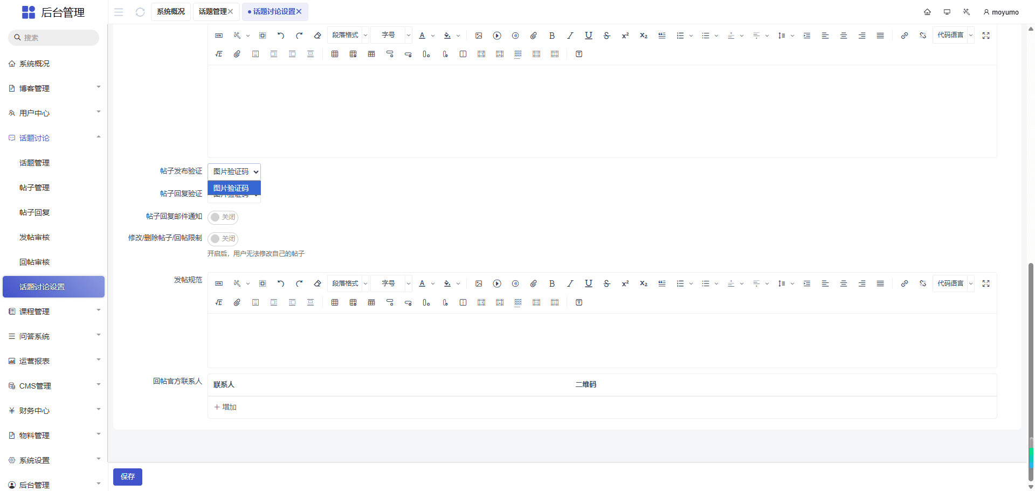Click the fullscreen icon in the 发帖规范 editor
This screenshot has width=1035, height=491.
click(x=985, y=283)
